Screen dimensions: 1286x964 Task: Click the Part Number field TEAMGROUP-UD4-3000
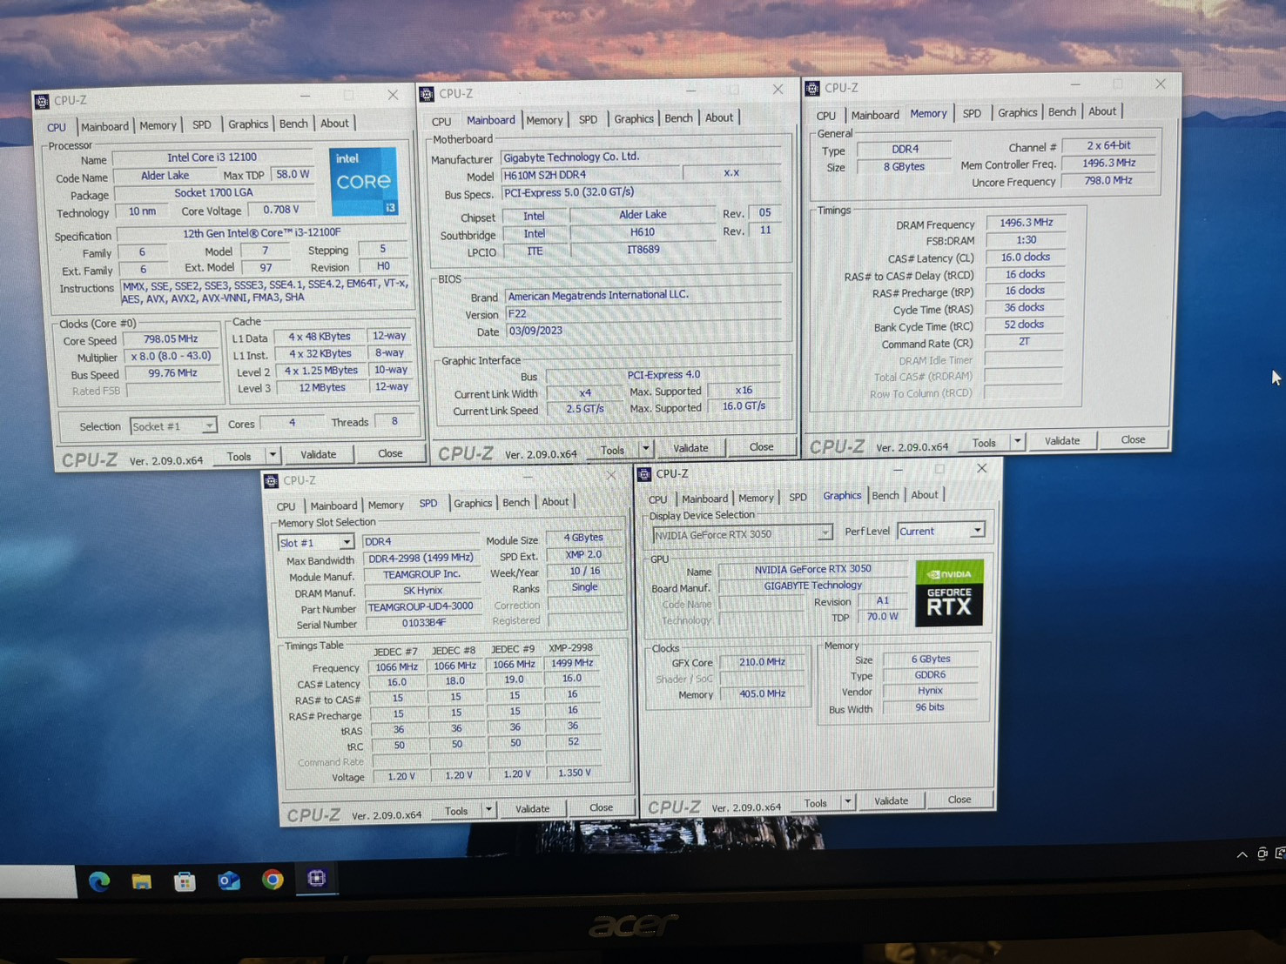coord(421,606)
